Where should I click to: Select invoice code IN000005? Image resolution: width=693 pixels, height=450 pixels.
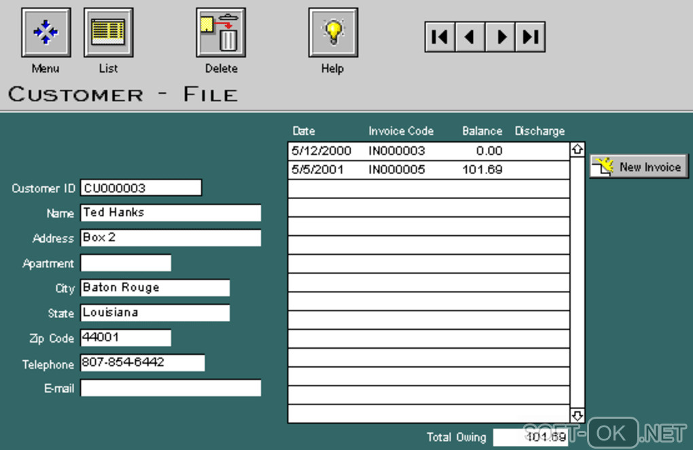pyautogui.click(x=397, y=170)
